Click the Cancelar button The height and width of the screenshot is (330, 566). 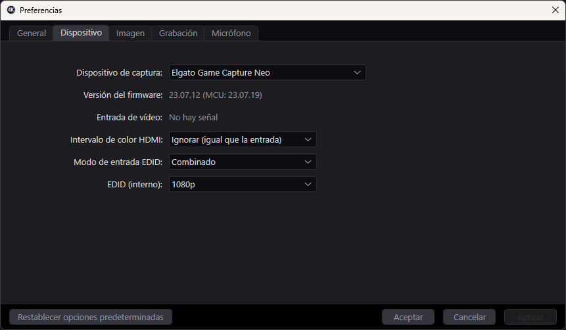(x=469, y=317)
